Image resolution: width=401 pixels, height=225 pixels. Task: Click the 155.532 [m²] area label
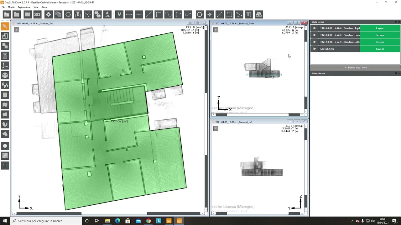click(119, 121)
